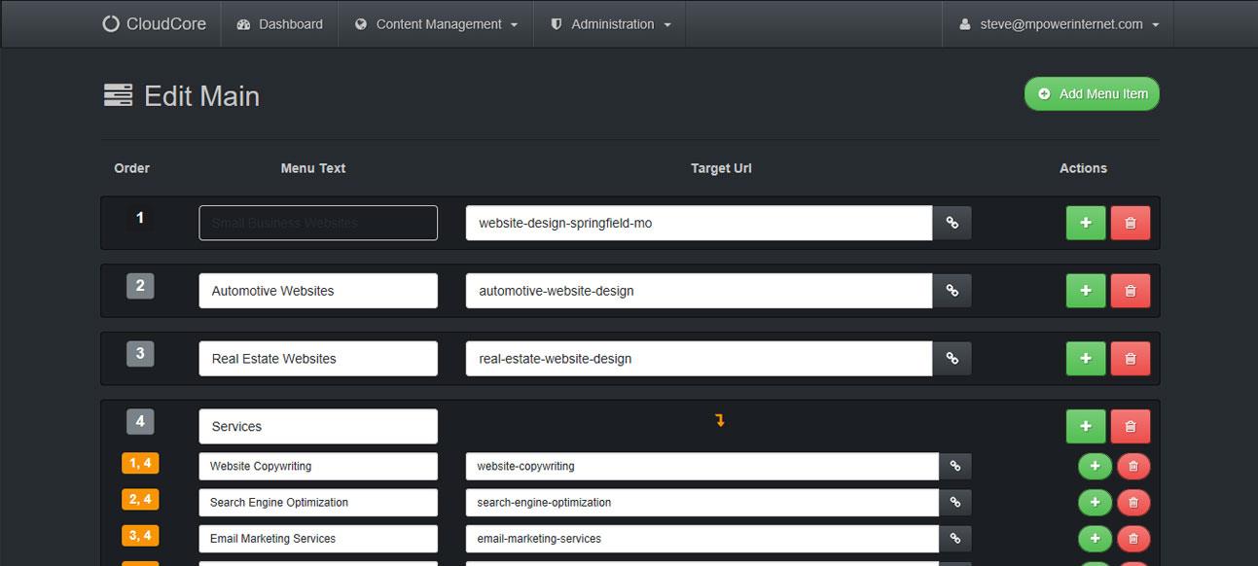Click link icon for email-marketing-services URL
Viewport: 1258px width, 566px height.
954,539
